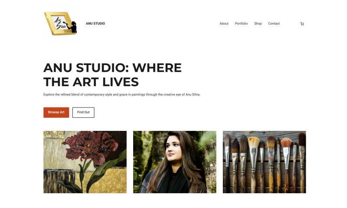Click the Anu Studio golden frame logo

(61, 23)
